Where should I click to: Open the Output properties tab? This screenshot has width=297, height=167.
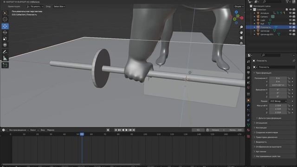pos(249,73)
